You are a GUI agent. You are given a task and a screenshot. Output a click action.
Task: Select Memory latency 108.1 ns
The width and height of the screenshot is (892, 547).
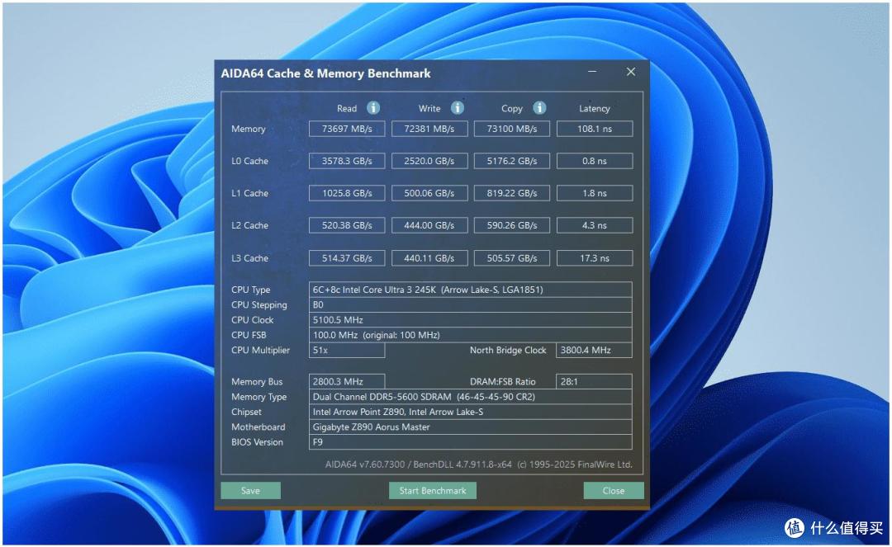(595, 129)
